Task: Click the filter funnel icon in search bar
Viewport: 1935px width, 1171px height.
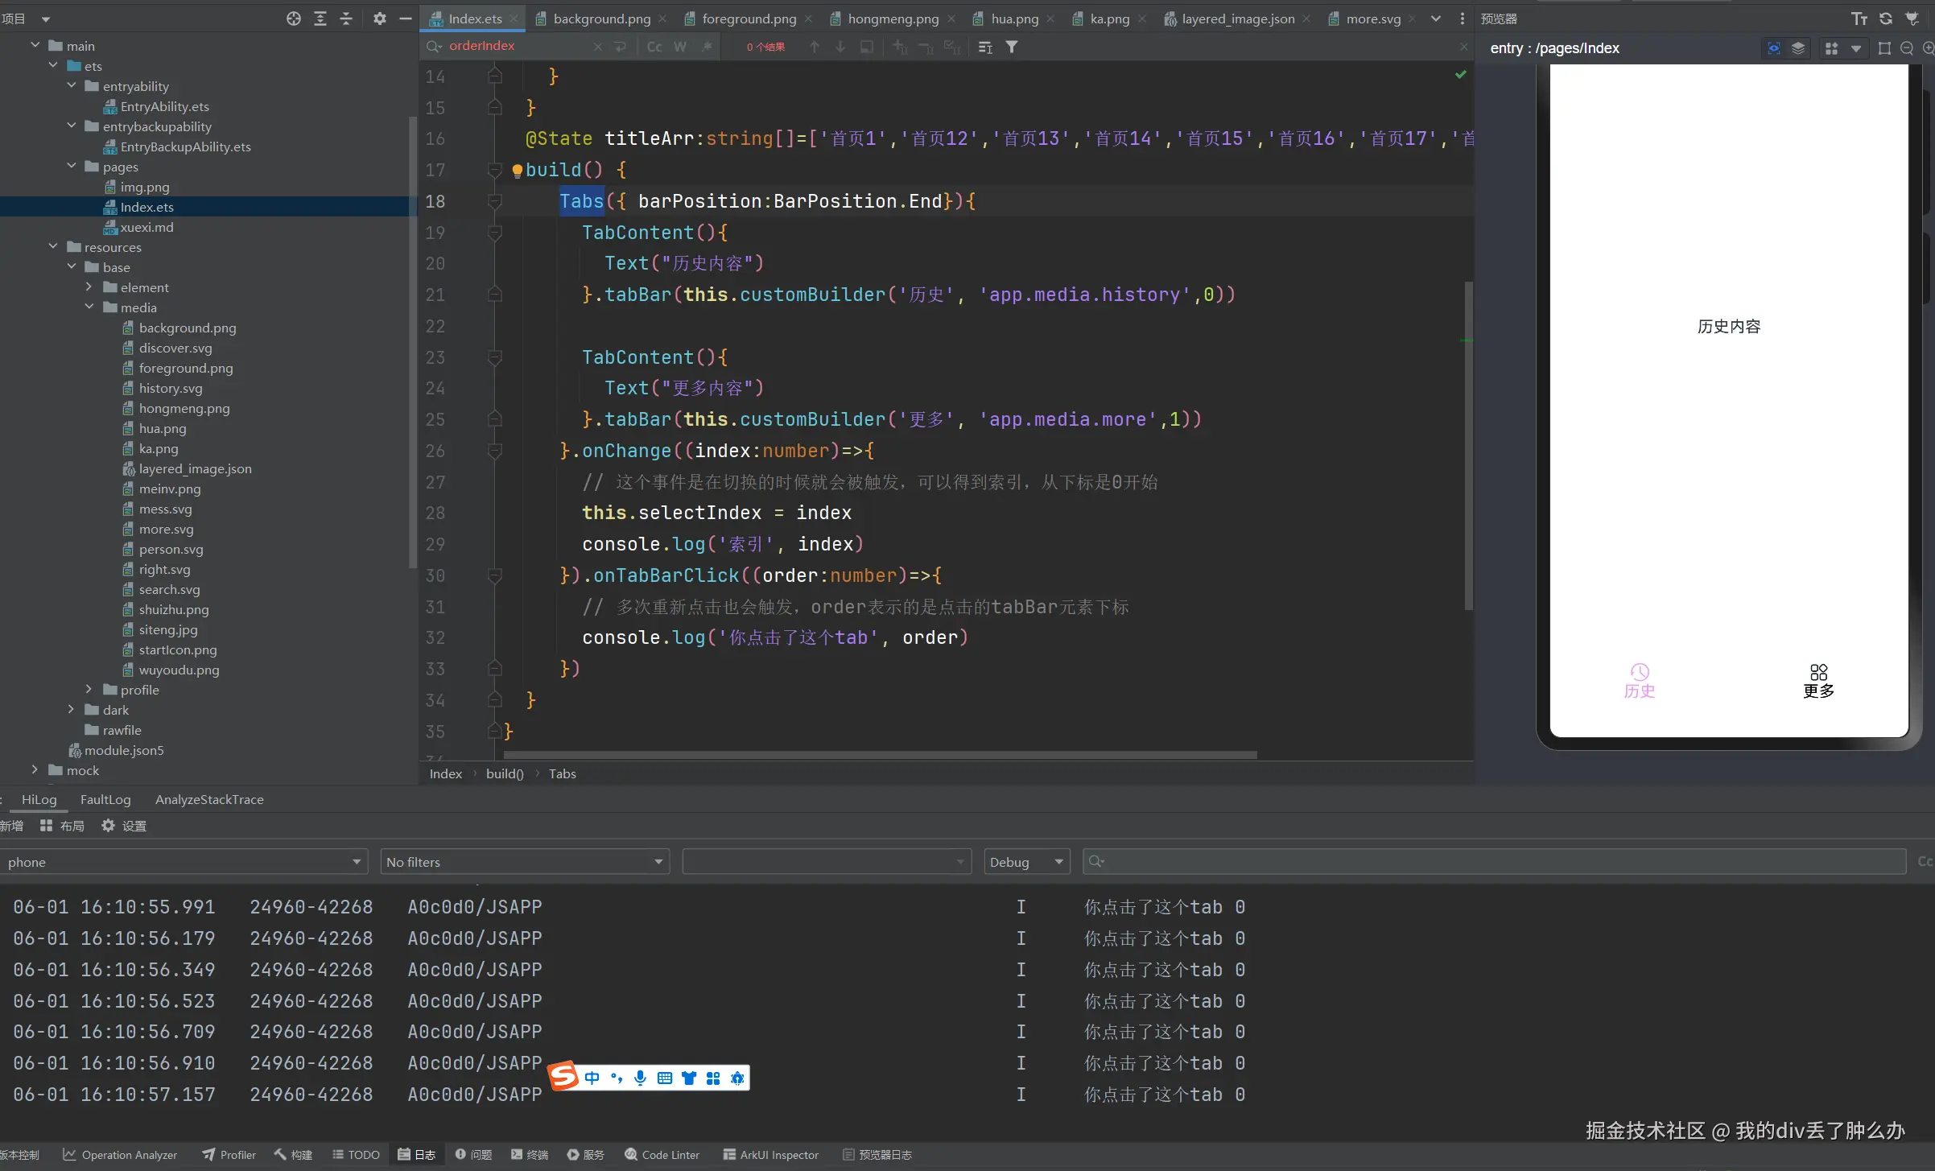Action: click(1012, 47)
